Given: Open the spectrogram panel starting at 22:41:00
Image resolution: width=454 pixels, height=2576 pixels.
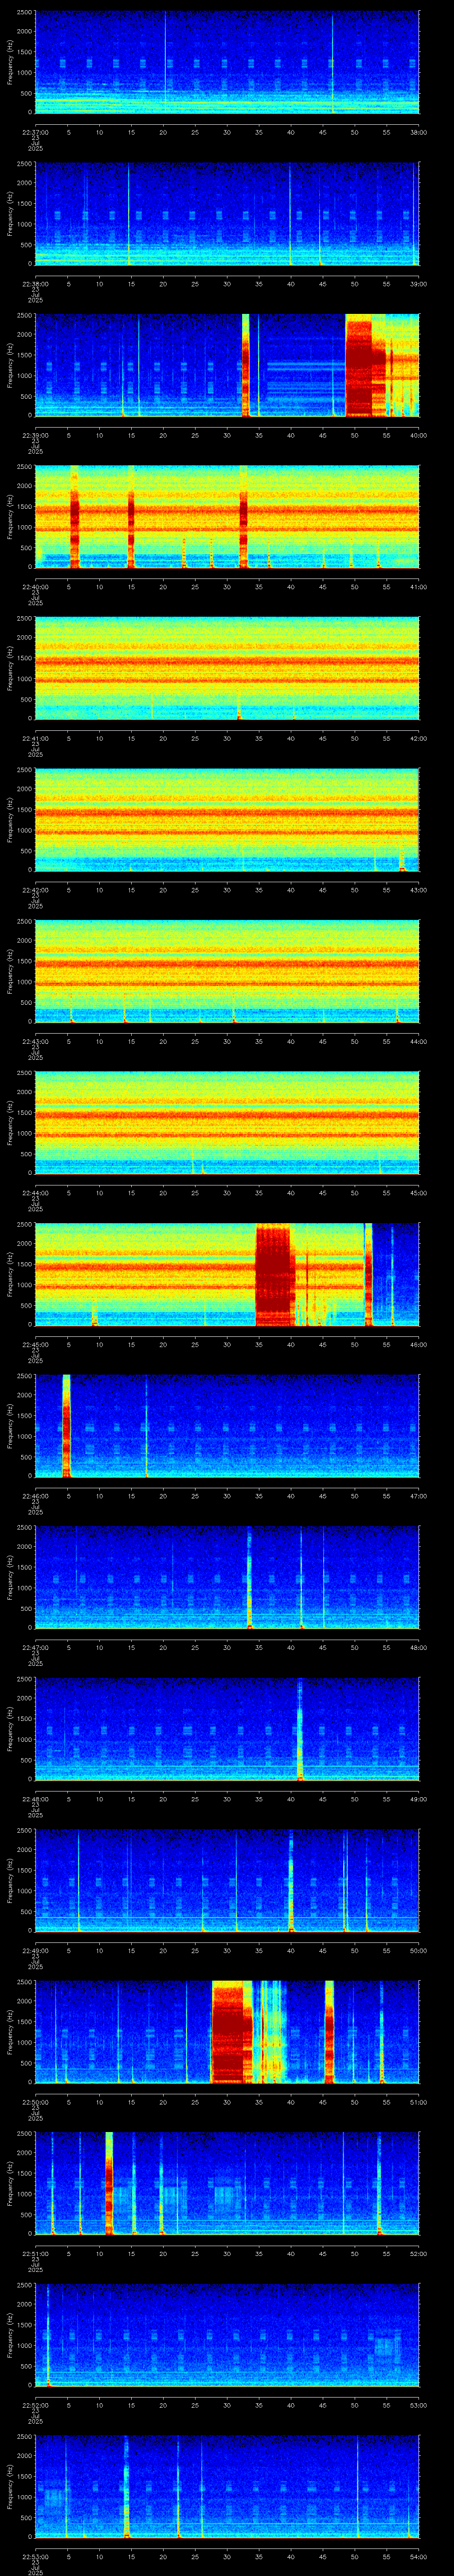Looking at the screenshot, I should [227, 669].
